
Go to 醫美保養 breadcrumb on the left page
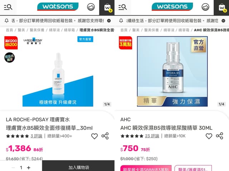37,30
